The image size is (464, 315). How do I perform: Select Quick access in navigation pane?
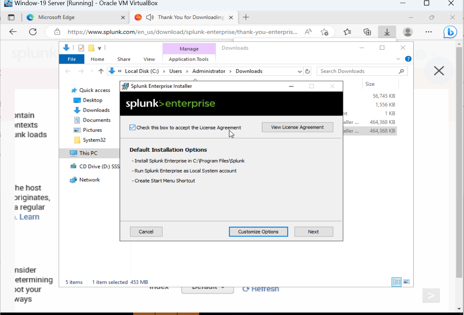[x=94, y=90]
